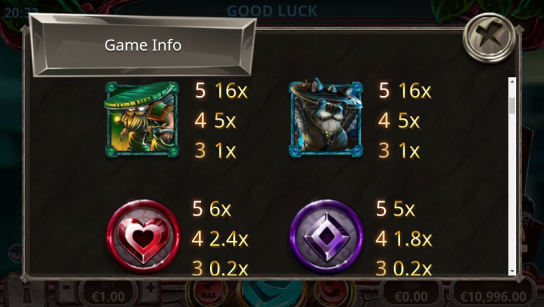Click the paytable scrollbar up arrow

(512, 81)
